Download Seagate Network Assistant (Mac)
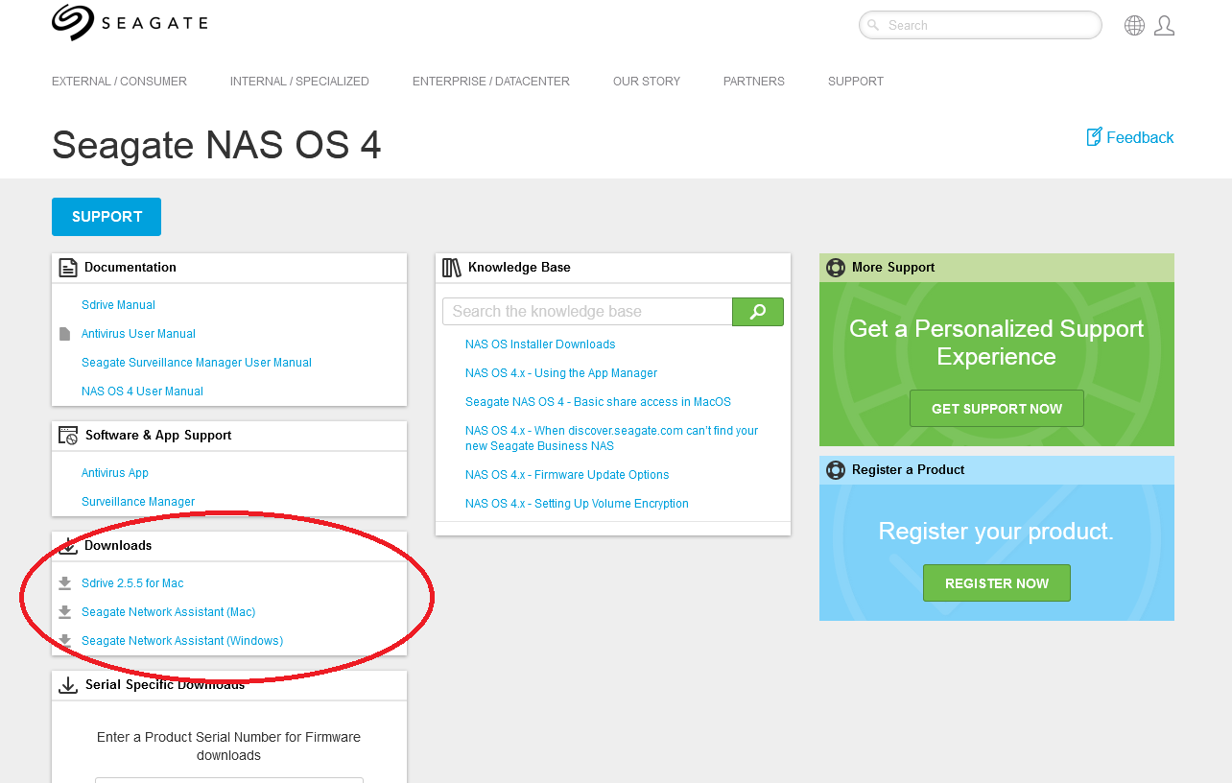The image size is (1232, 783). click(x=168, y=612)
